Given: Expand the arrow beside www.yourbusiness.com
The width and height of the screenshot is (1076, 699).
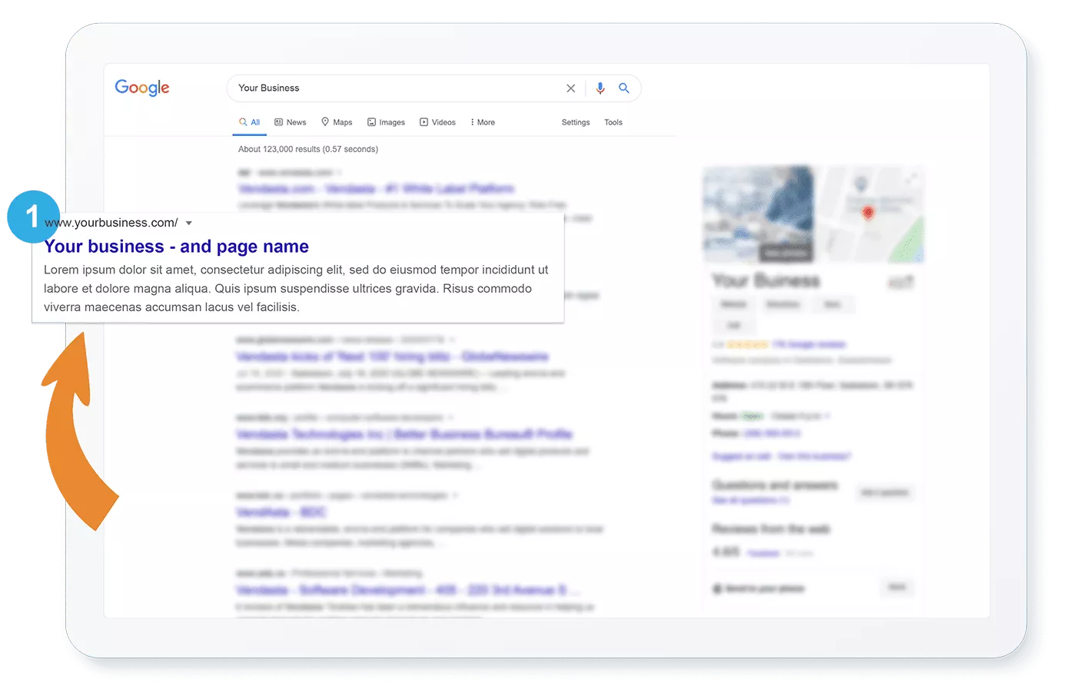Looking at the screenshot, I should coord(188,223).
